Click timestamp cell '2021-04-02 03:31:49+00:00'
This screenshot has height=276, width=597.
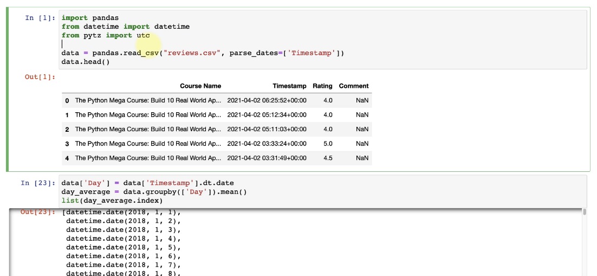coord(267,158)
